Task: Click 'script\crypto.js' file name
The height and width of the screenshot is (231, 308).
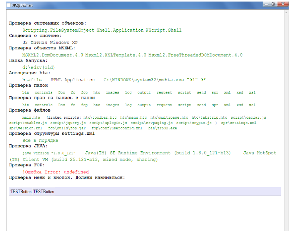Action: coord(194,123)
